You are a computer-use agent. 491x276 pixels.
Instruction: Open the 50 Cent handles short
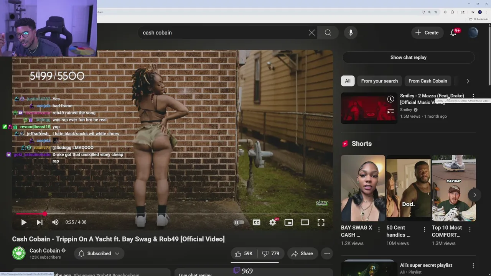(x=408, y=188)
